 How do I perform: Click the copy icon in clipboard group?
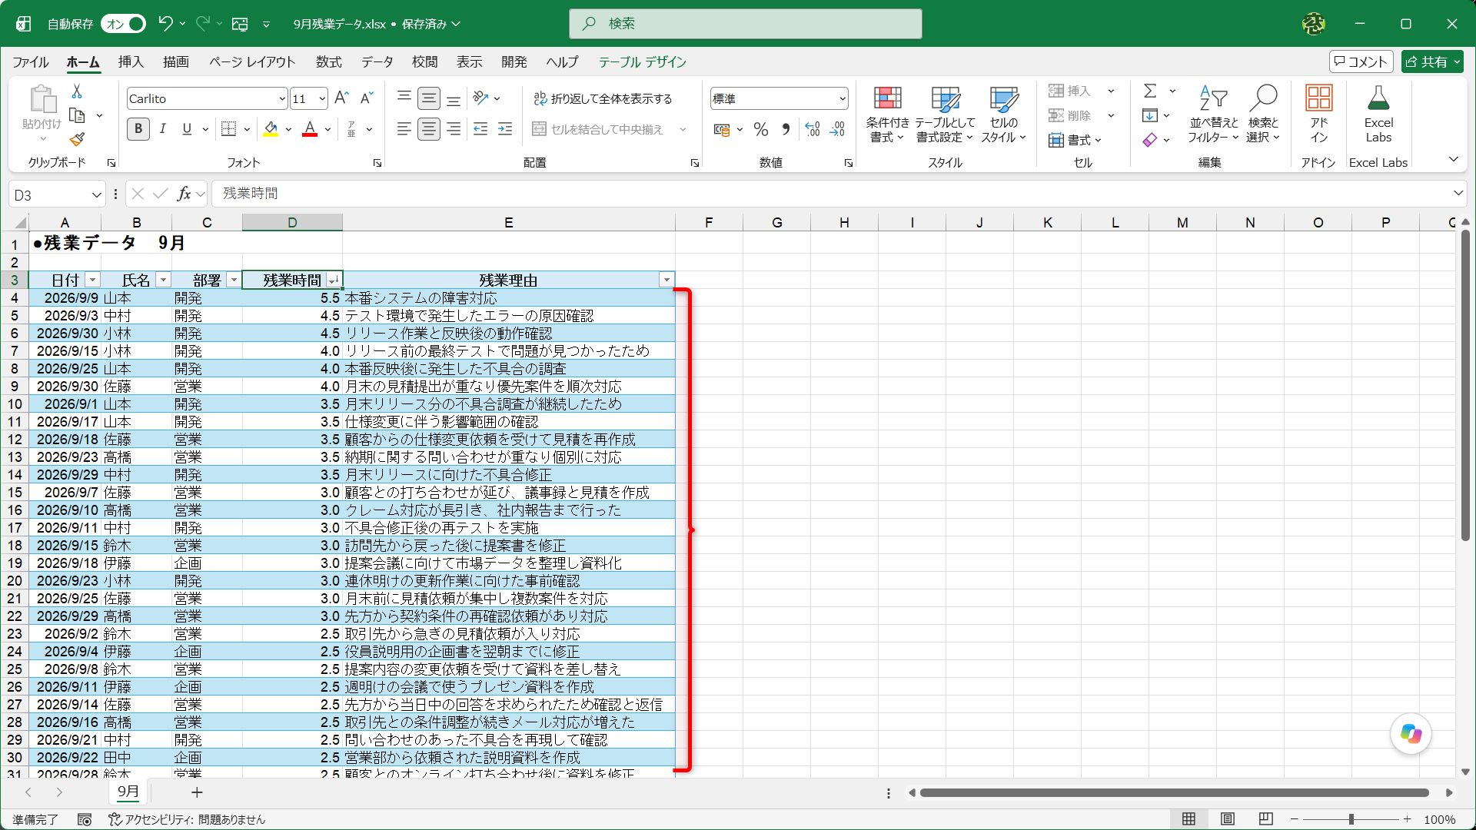(77, 115)
